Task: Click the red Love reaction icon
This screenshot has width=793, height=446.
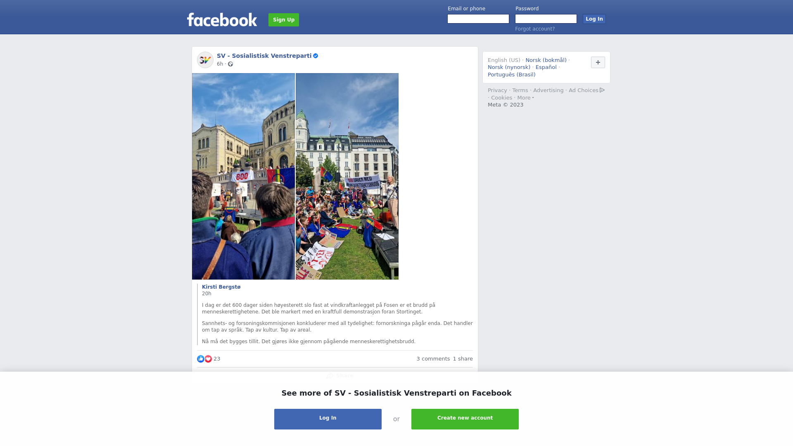Action: pyautogui.click(x=208, y=359)
